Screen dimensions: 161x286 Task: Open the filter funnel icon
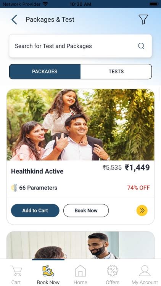coord(143,19)
